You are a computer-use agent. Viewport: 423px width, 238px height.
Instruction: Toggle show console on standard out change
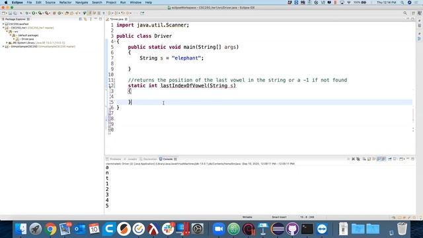(379, 159)
